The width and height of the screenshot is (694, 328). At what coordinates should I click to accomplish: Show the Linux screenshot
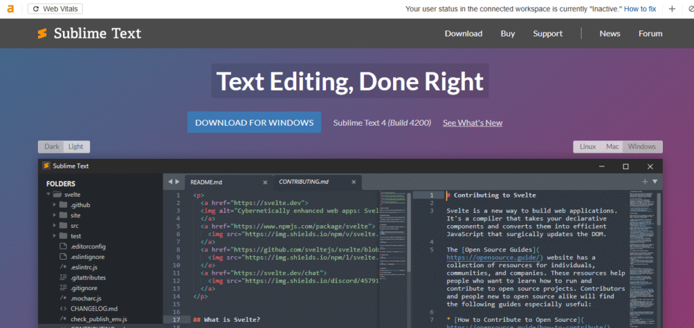pos(588,147)
